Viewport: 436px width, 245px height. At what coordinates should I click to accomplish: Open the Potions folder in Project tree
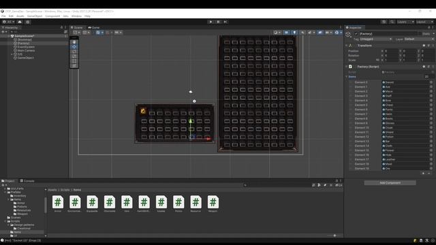pos(22,207)
